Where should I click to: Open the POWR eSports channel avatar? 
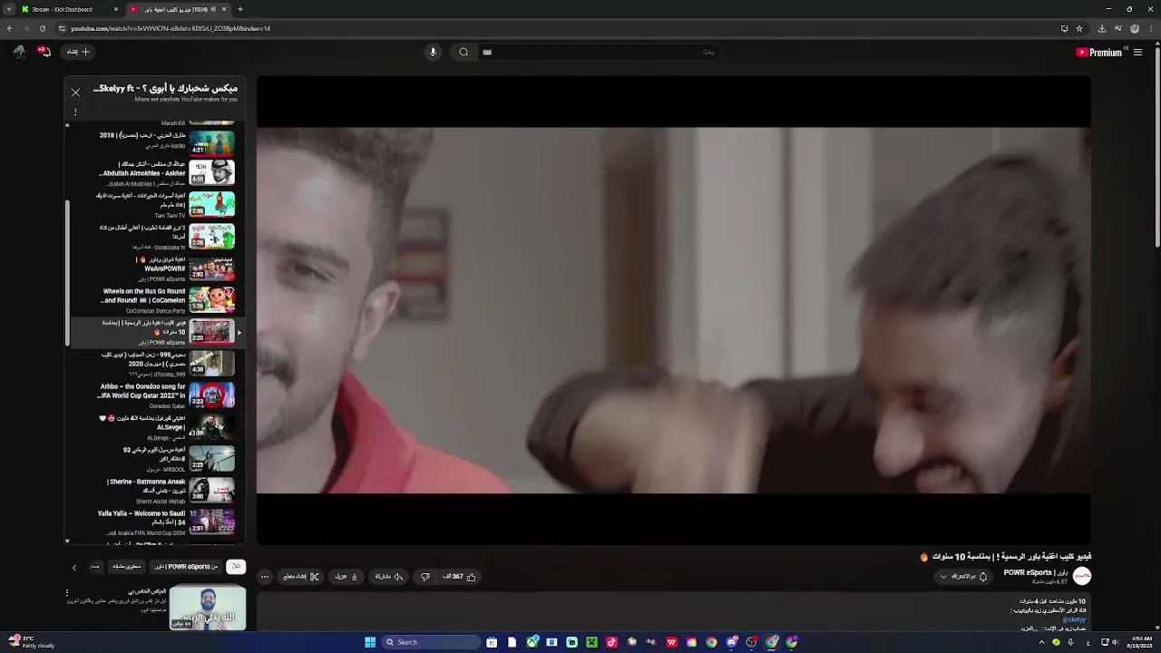tap(1082, 576)
